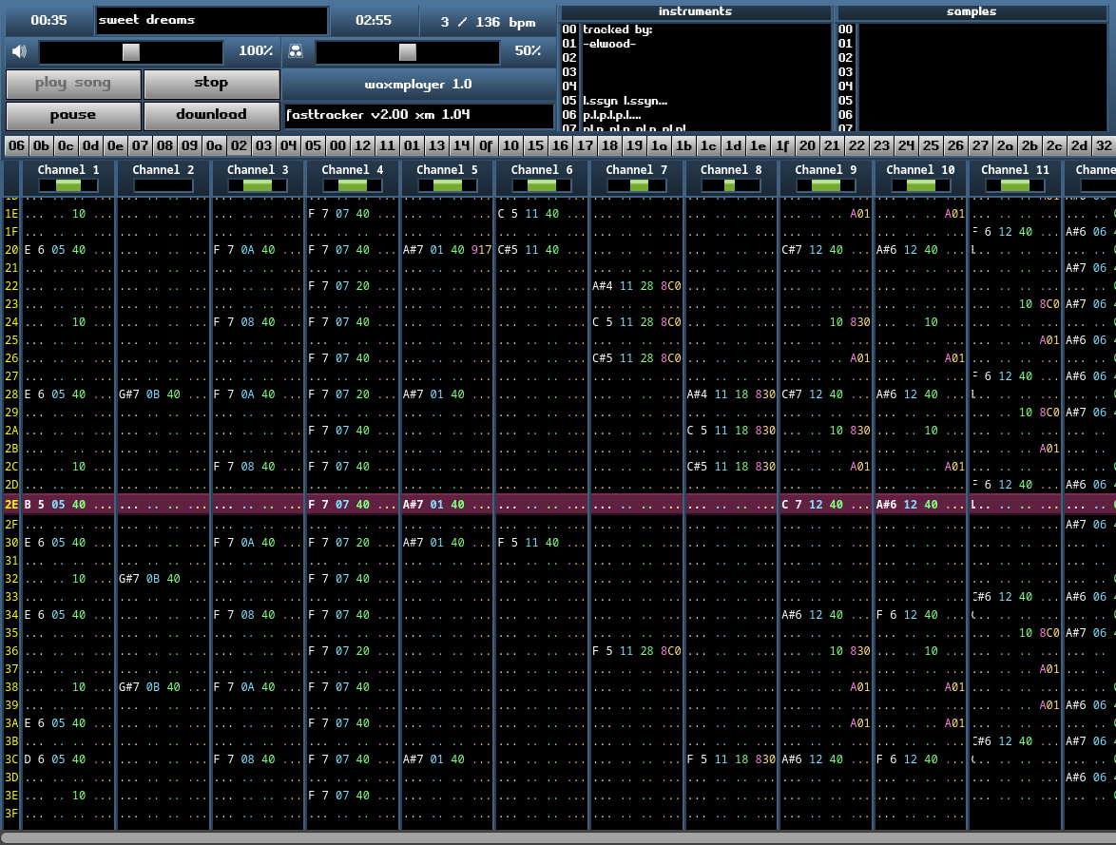Image resolution: width=1116 pixels, height=845 pixels.
Task: Click the horizontal scrollbar below the pattern
Action: point(558,838)
